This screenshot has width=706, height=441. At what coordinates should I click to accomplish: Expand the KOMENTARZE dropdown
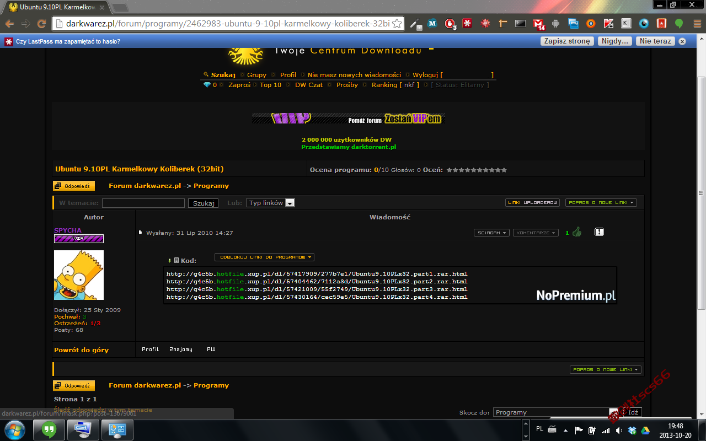(536, 233)
